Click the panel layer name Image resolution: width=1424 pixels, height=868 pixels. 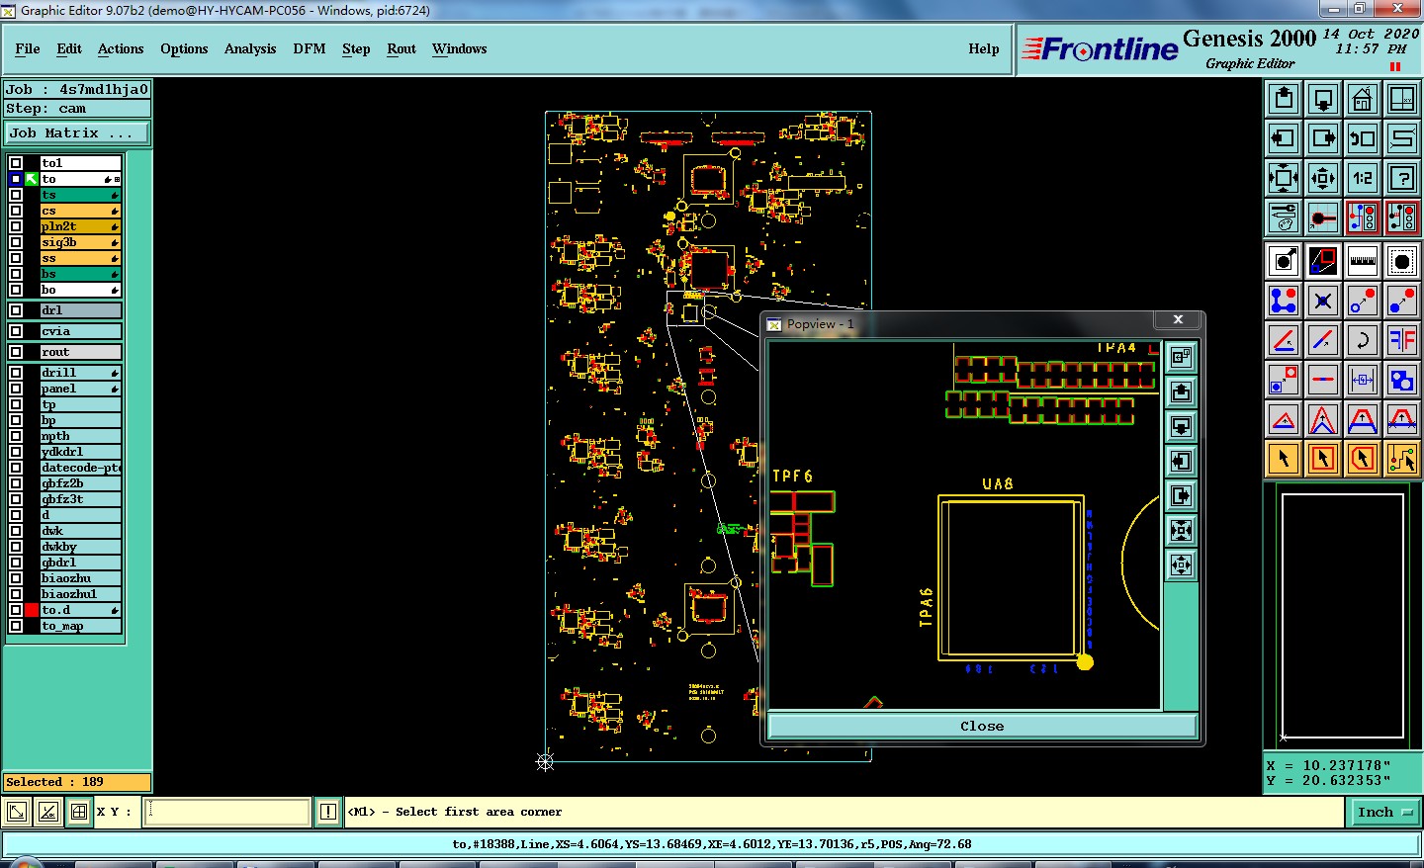tap(81, 389)
